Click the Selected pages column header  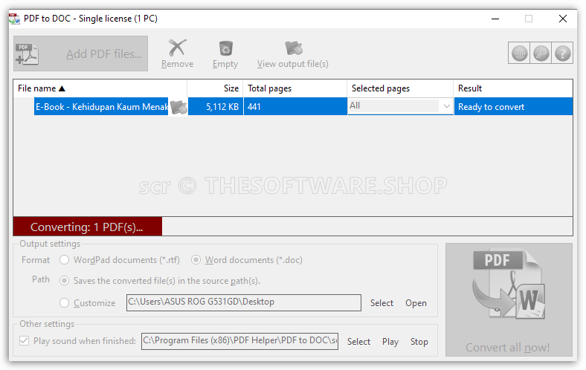coord(400,88)
